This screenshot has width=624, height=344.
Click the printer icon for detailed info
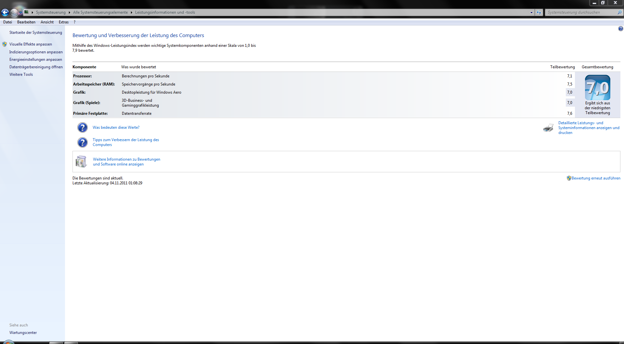tap(548, 128)
